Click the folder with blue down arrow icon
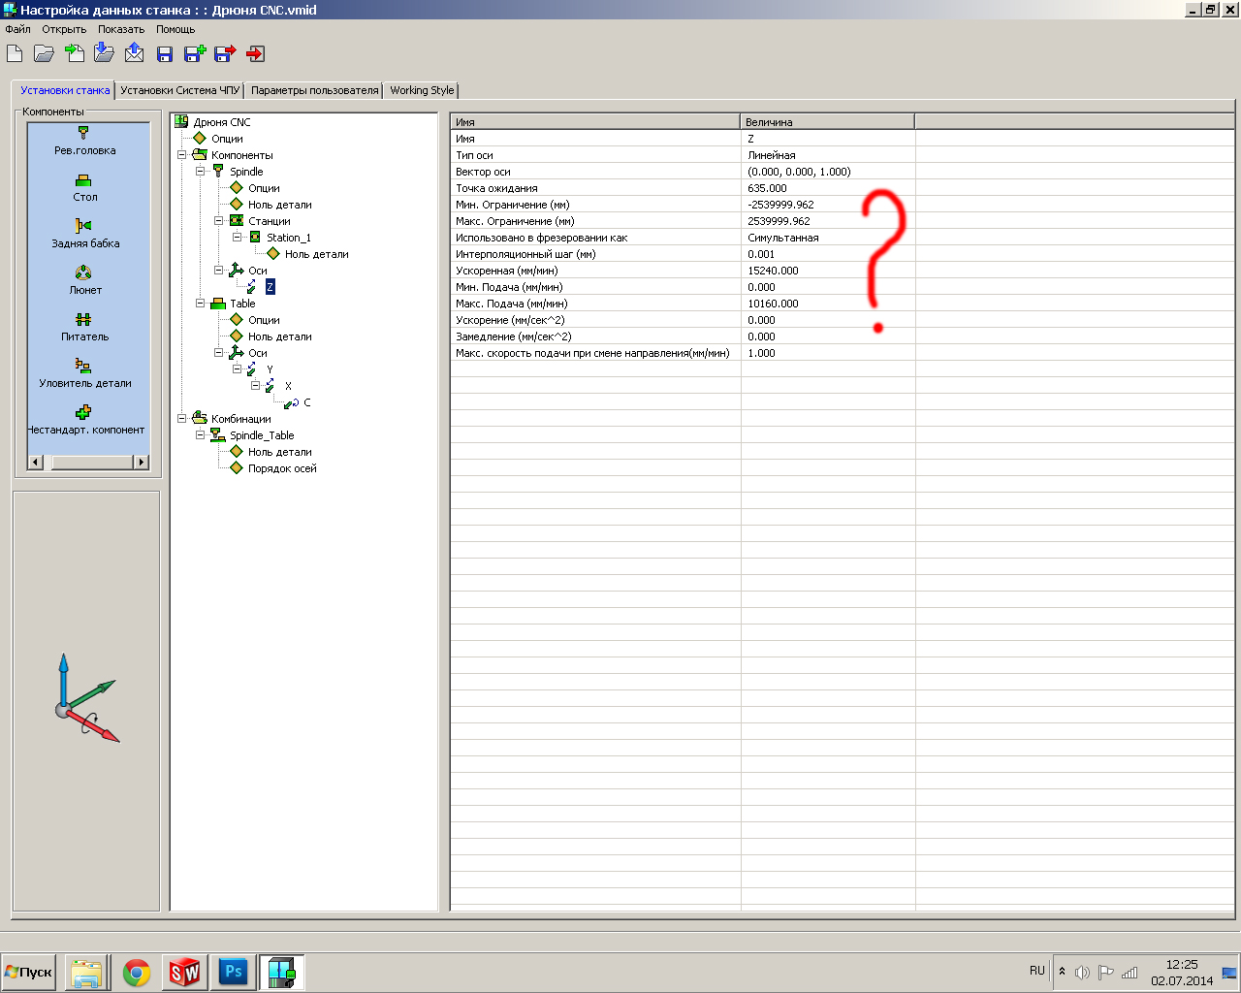1241x993 pixels. click(105, 52)
